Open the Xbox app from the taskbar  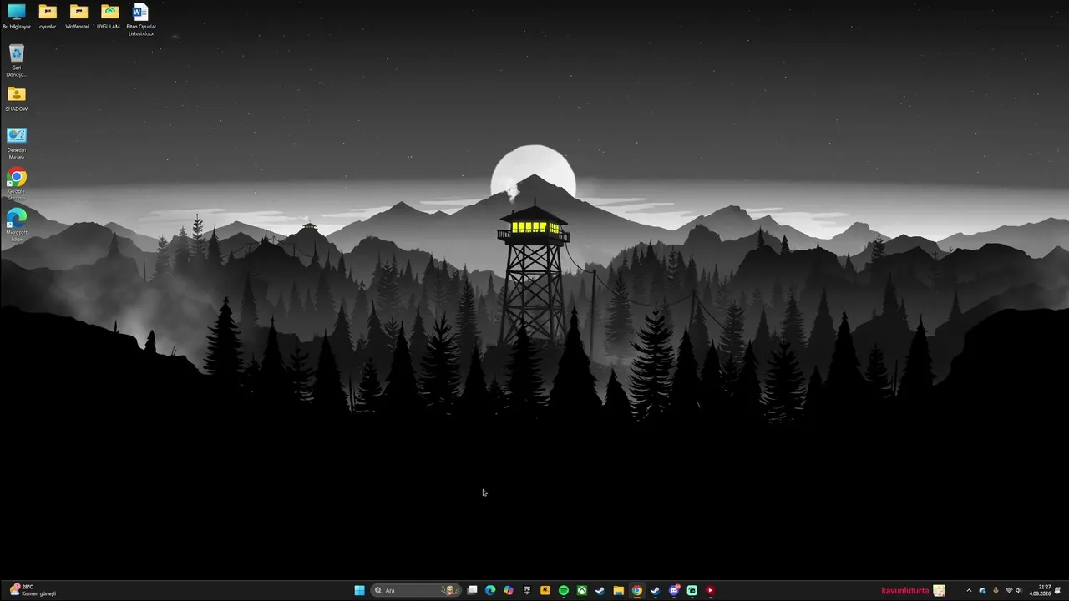[582, 591]
